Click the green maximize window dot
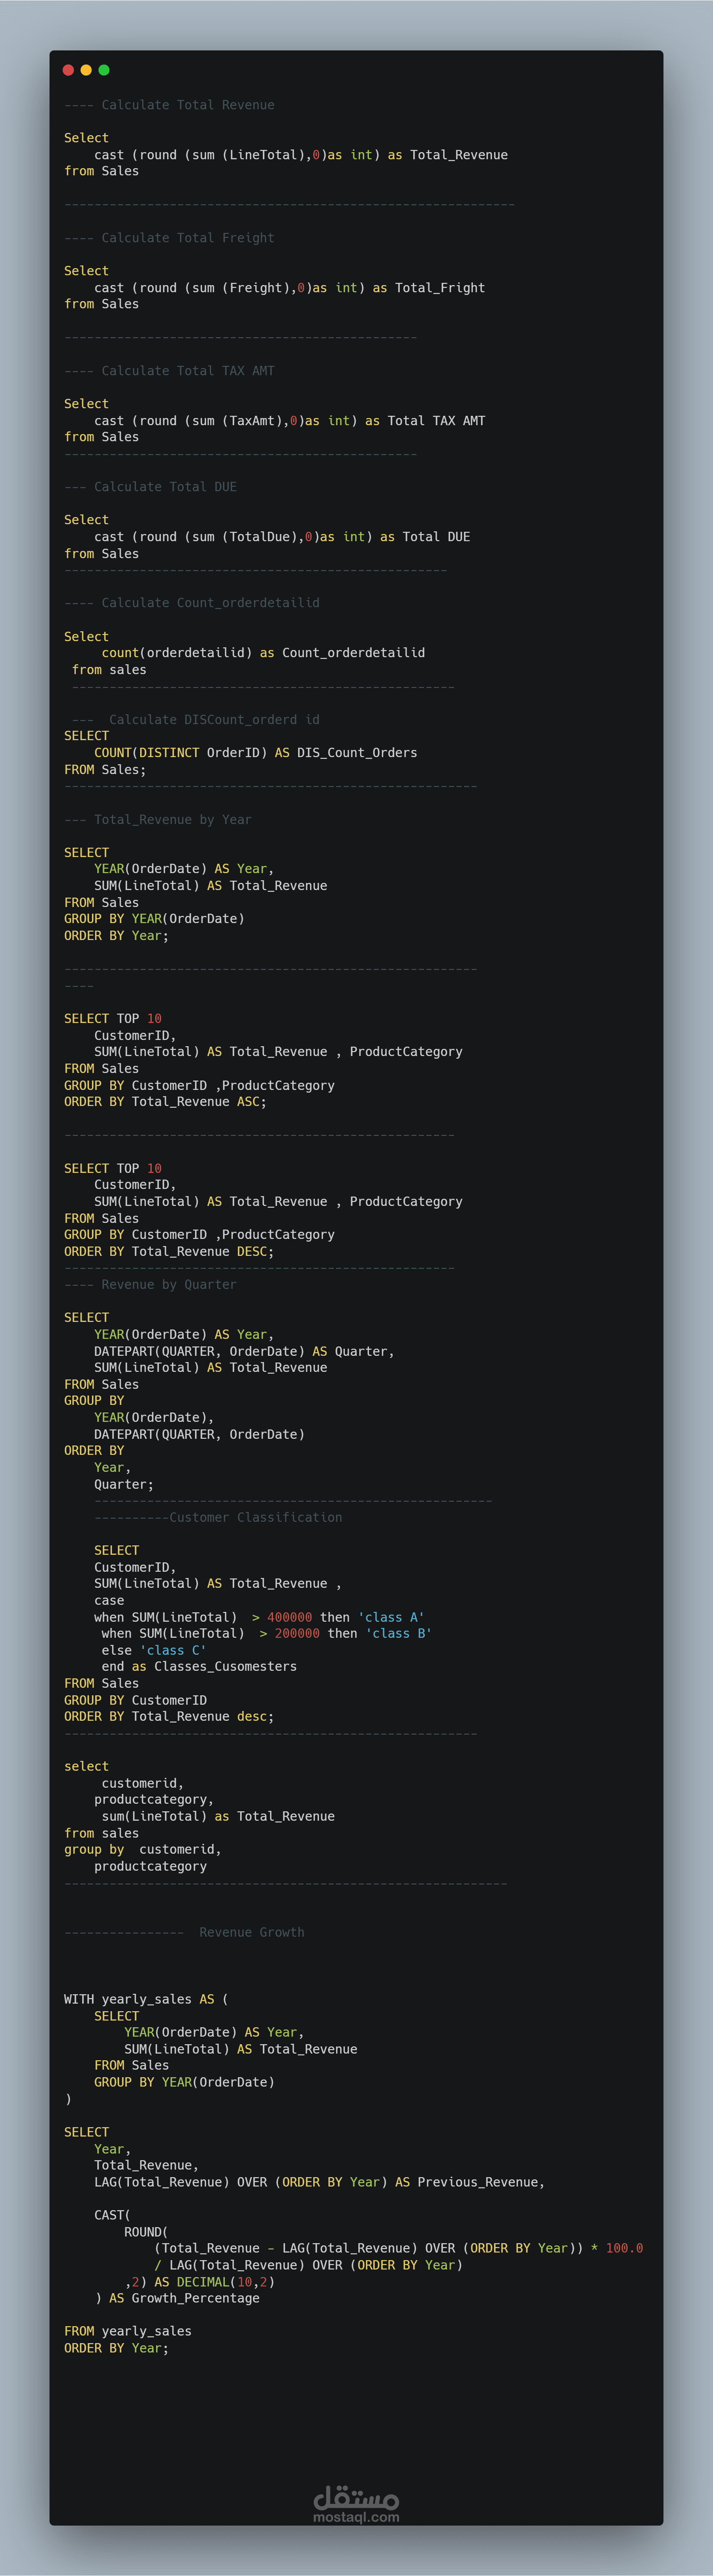This screenshot has width=713, height=2576. point(104,70)
